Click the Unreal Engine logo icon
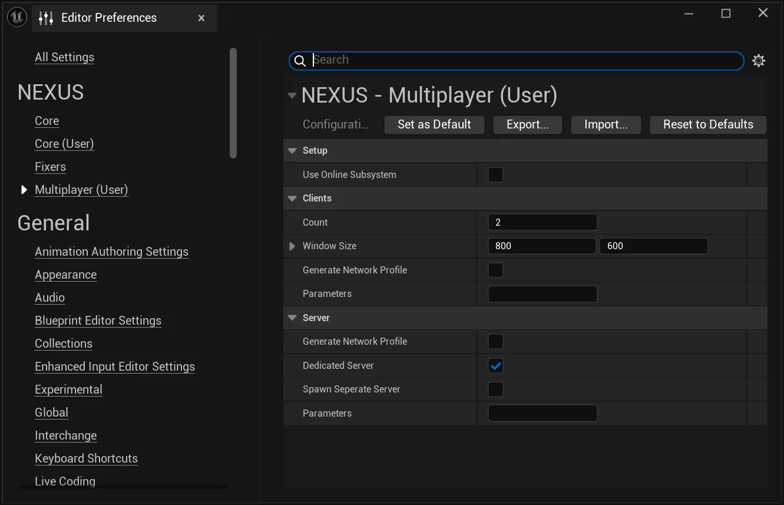This screenshot has height=505, width=784. [16, 16]
